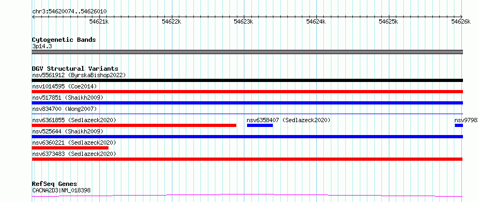Viewport: 478px width, 202px height.
Task: Click the small blue bar under nsv9798
Action: click(459, 125)
